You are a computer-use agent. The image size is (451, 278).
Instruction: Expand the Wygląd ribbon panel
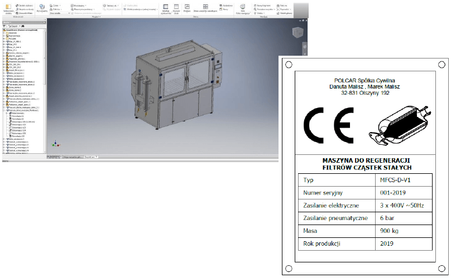click(96, 17)
